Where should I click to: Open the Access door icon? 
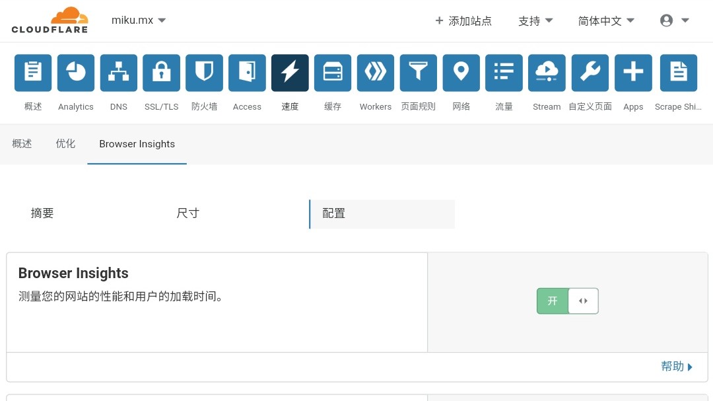[x=247, y=73]
